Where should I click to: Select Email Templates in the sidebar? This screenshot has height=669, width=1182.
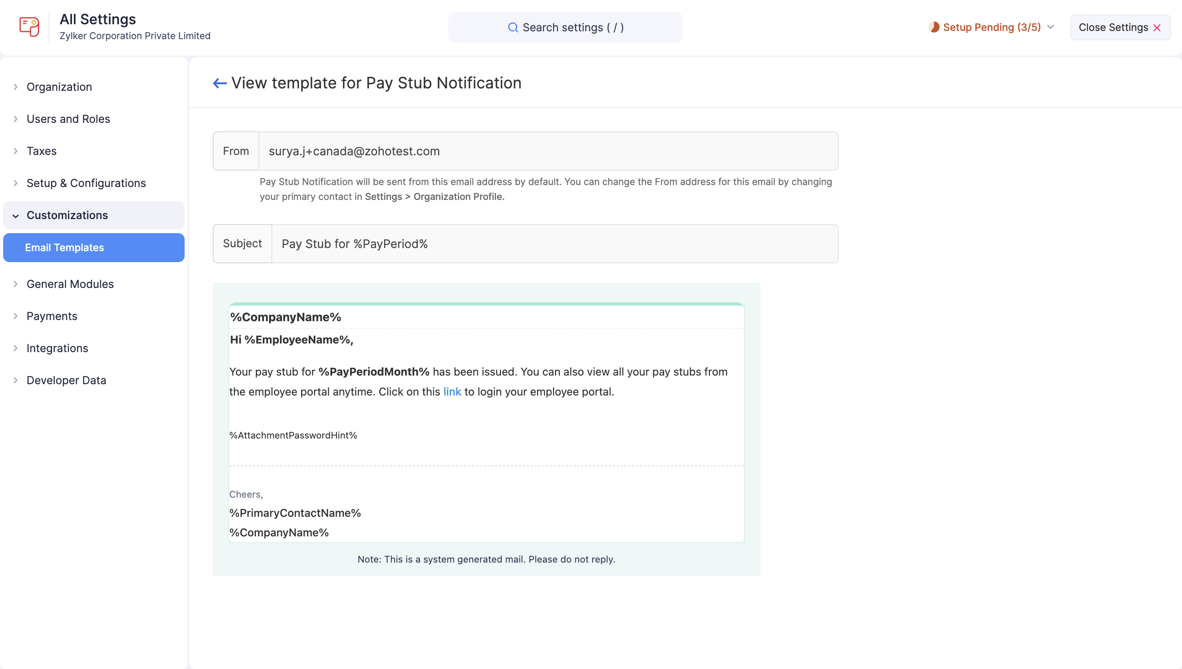coord(64,247)
